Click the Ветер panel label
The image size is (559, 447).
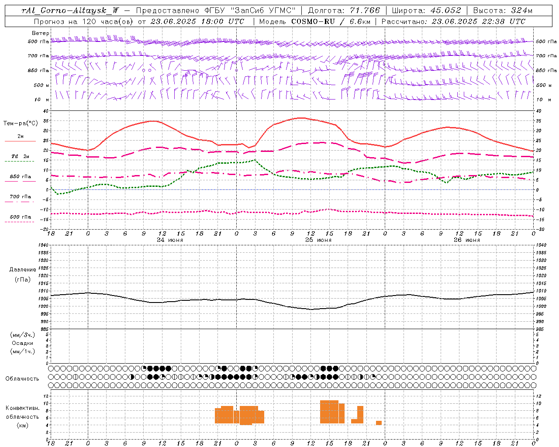(x=41, y=33)
